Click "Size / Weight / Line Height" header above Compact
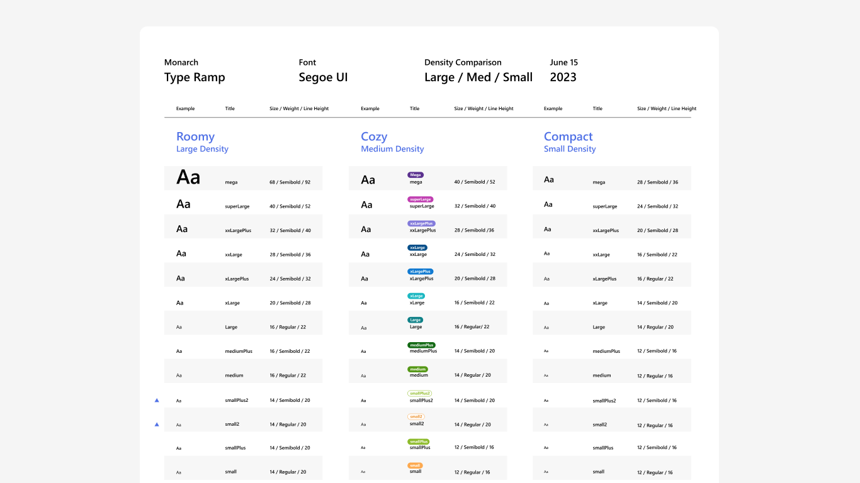 point(667,109)
